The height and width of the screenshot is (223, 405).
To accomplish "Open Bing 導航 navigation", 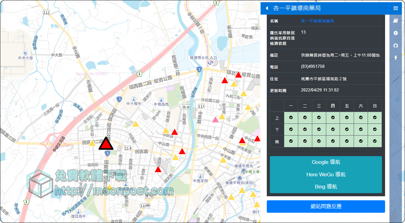I will (326, 187).
